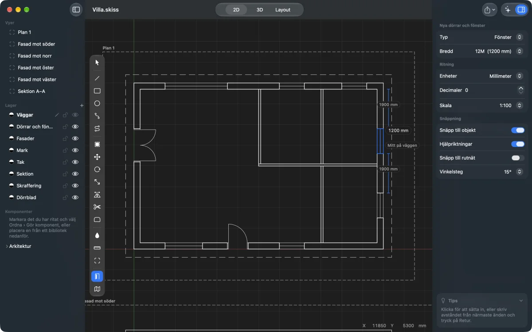The image size is (532, 332).
Task: Select the arrow pointer tool
Action: pyautogui.click(x=97, y=62)
